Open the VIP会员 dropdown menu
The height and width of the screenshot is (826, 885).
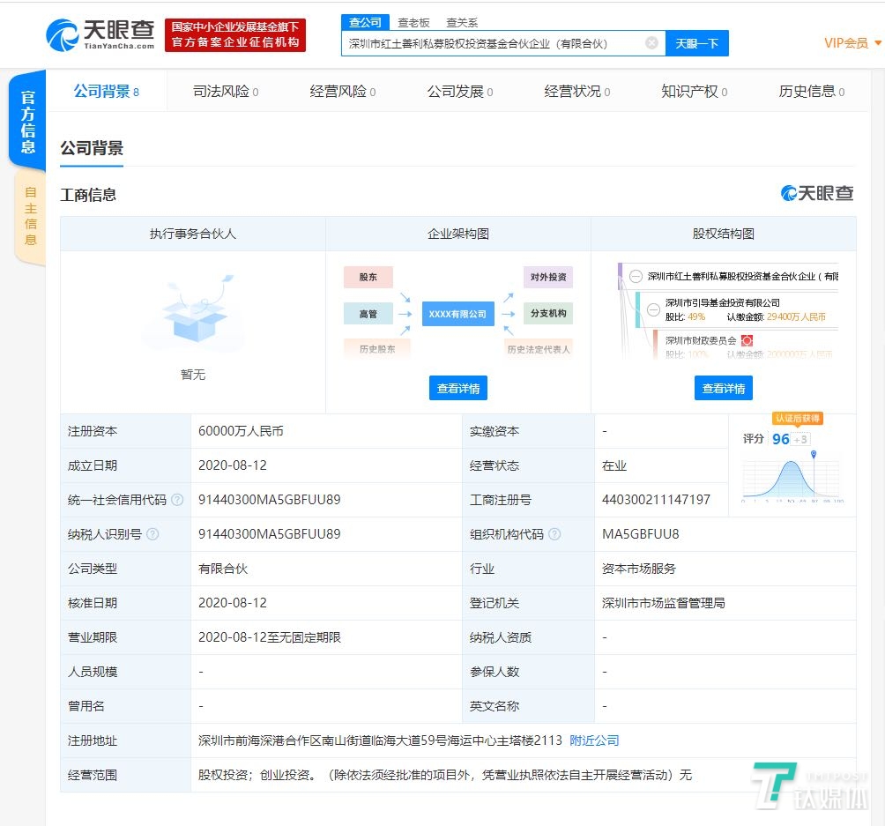tap(852, 42)
